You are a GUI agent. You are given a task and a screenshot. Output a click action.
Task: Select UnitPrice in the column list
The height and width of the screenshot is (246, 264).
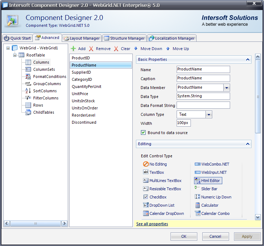(101, 94)
